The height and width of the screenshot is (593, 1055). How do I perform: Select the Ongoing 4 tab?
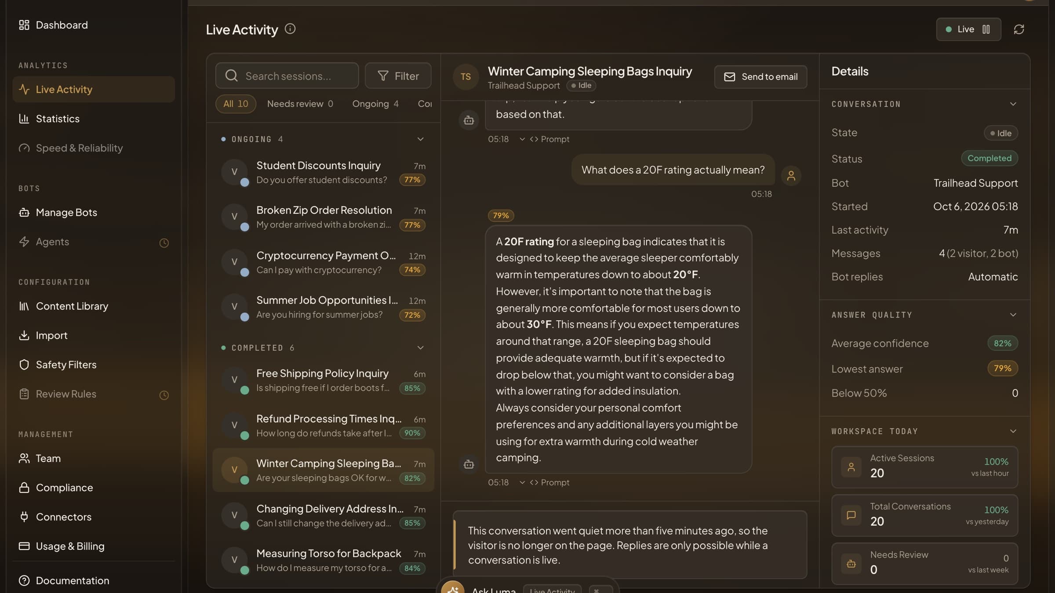click(x=375, y=104)
